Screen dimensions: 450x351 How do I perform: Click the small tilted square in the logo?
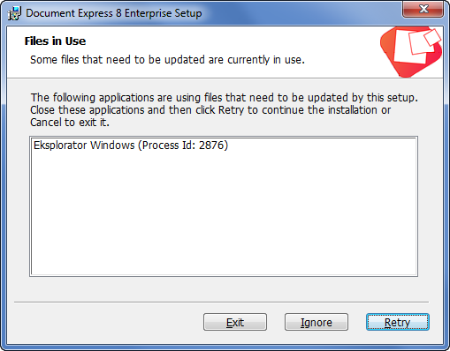click(432, 37)
